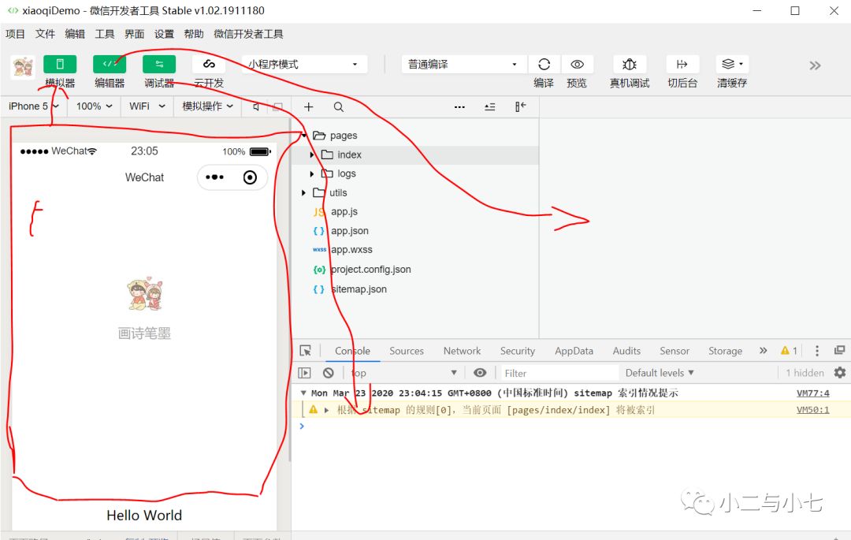851x540 pixels.
Task: Open the 模拟操作 simulate actions dropdown
Action: [208, 106]
